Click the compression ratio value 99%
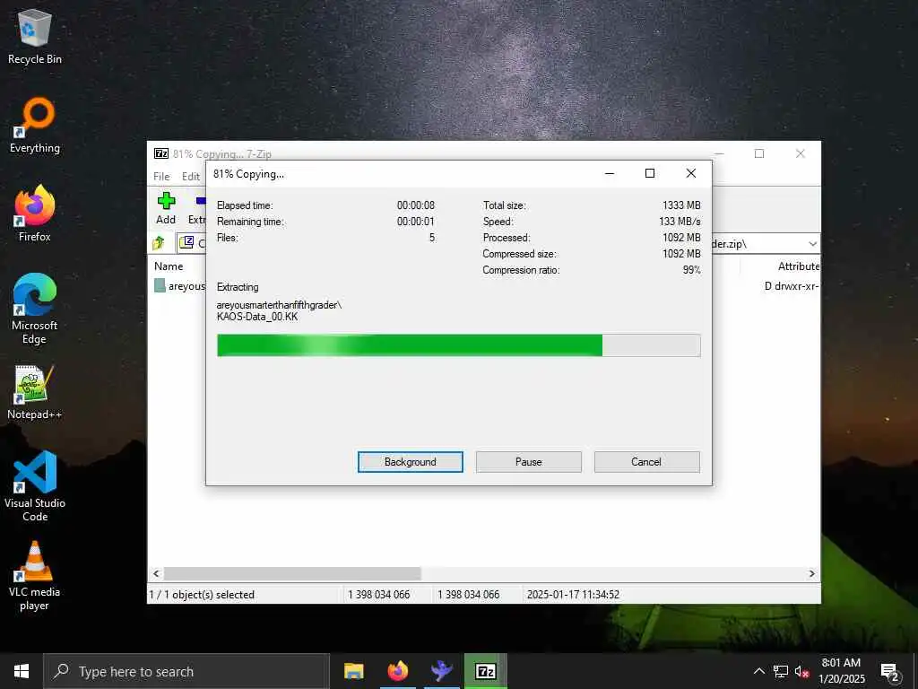This screenshot has width=918, height=689. (691, 270)
